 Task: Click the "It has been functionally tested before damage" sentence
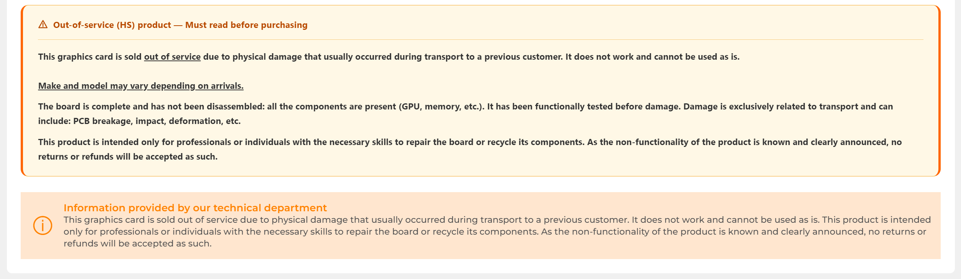[x=584, y=106]
